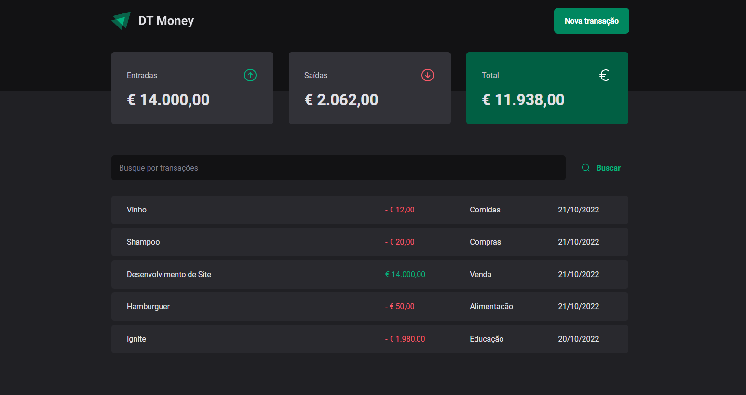Viewport: 746px width, 395px height.
Task: Click the DT Money logo icon
Action: pyautogui.click(x=121, y=20)
